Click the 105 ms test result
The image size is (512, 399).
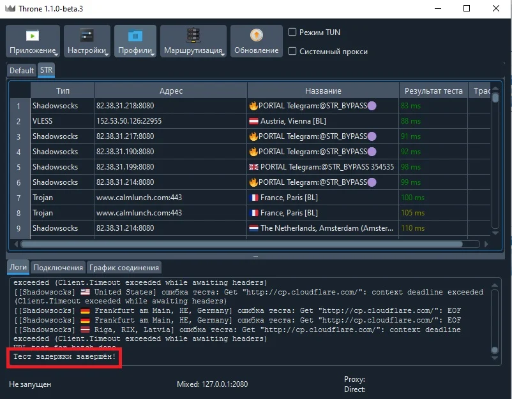[413, 213]
